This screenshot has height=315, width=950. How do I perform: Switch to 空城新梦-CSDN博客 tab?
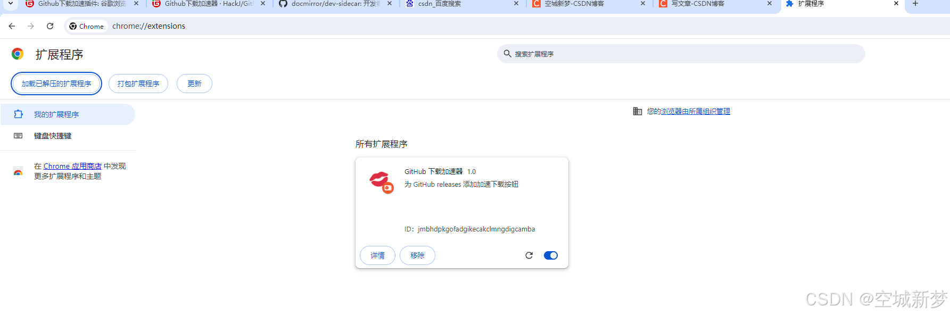click(x=588, y=4)
